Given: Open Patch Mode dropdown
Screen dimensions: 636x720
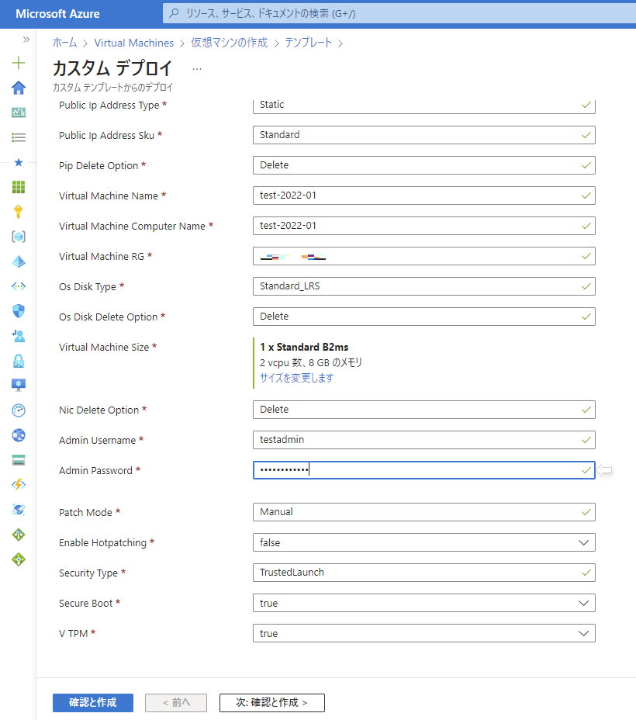Looking at the screenshot, I should [424, 512].
